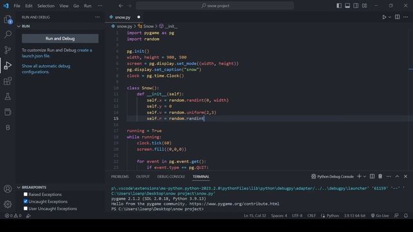Click the debug icon in status bar
413x232 pixels.
pos(28,216)
